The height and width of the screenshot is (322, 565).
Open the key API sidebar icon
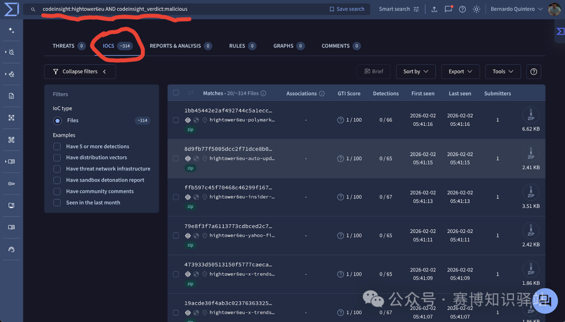[12, 183]
